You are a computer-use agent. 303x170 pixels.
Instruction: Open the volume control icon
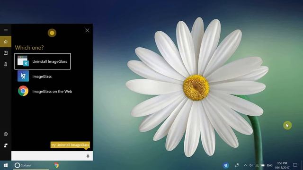click(x=251, y=165)
